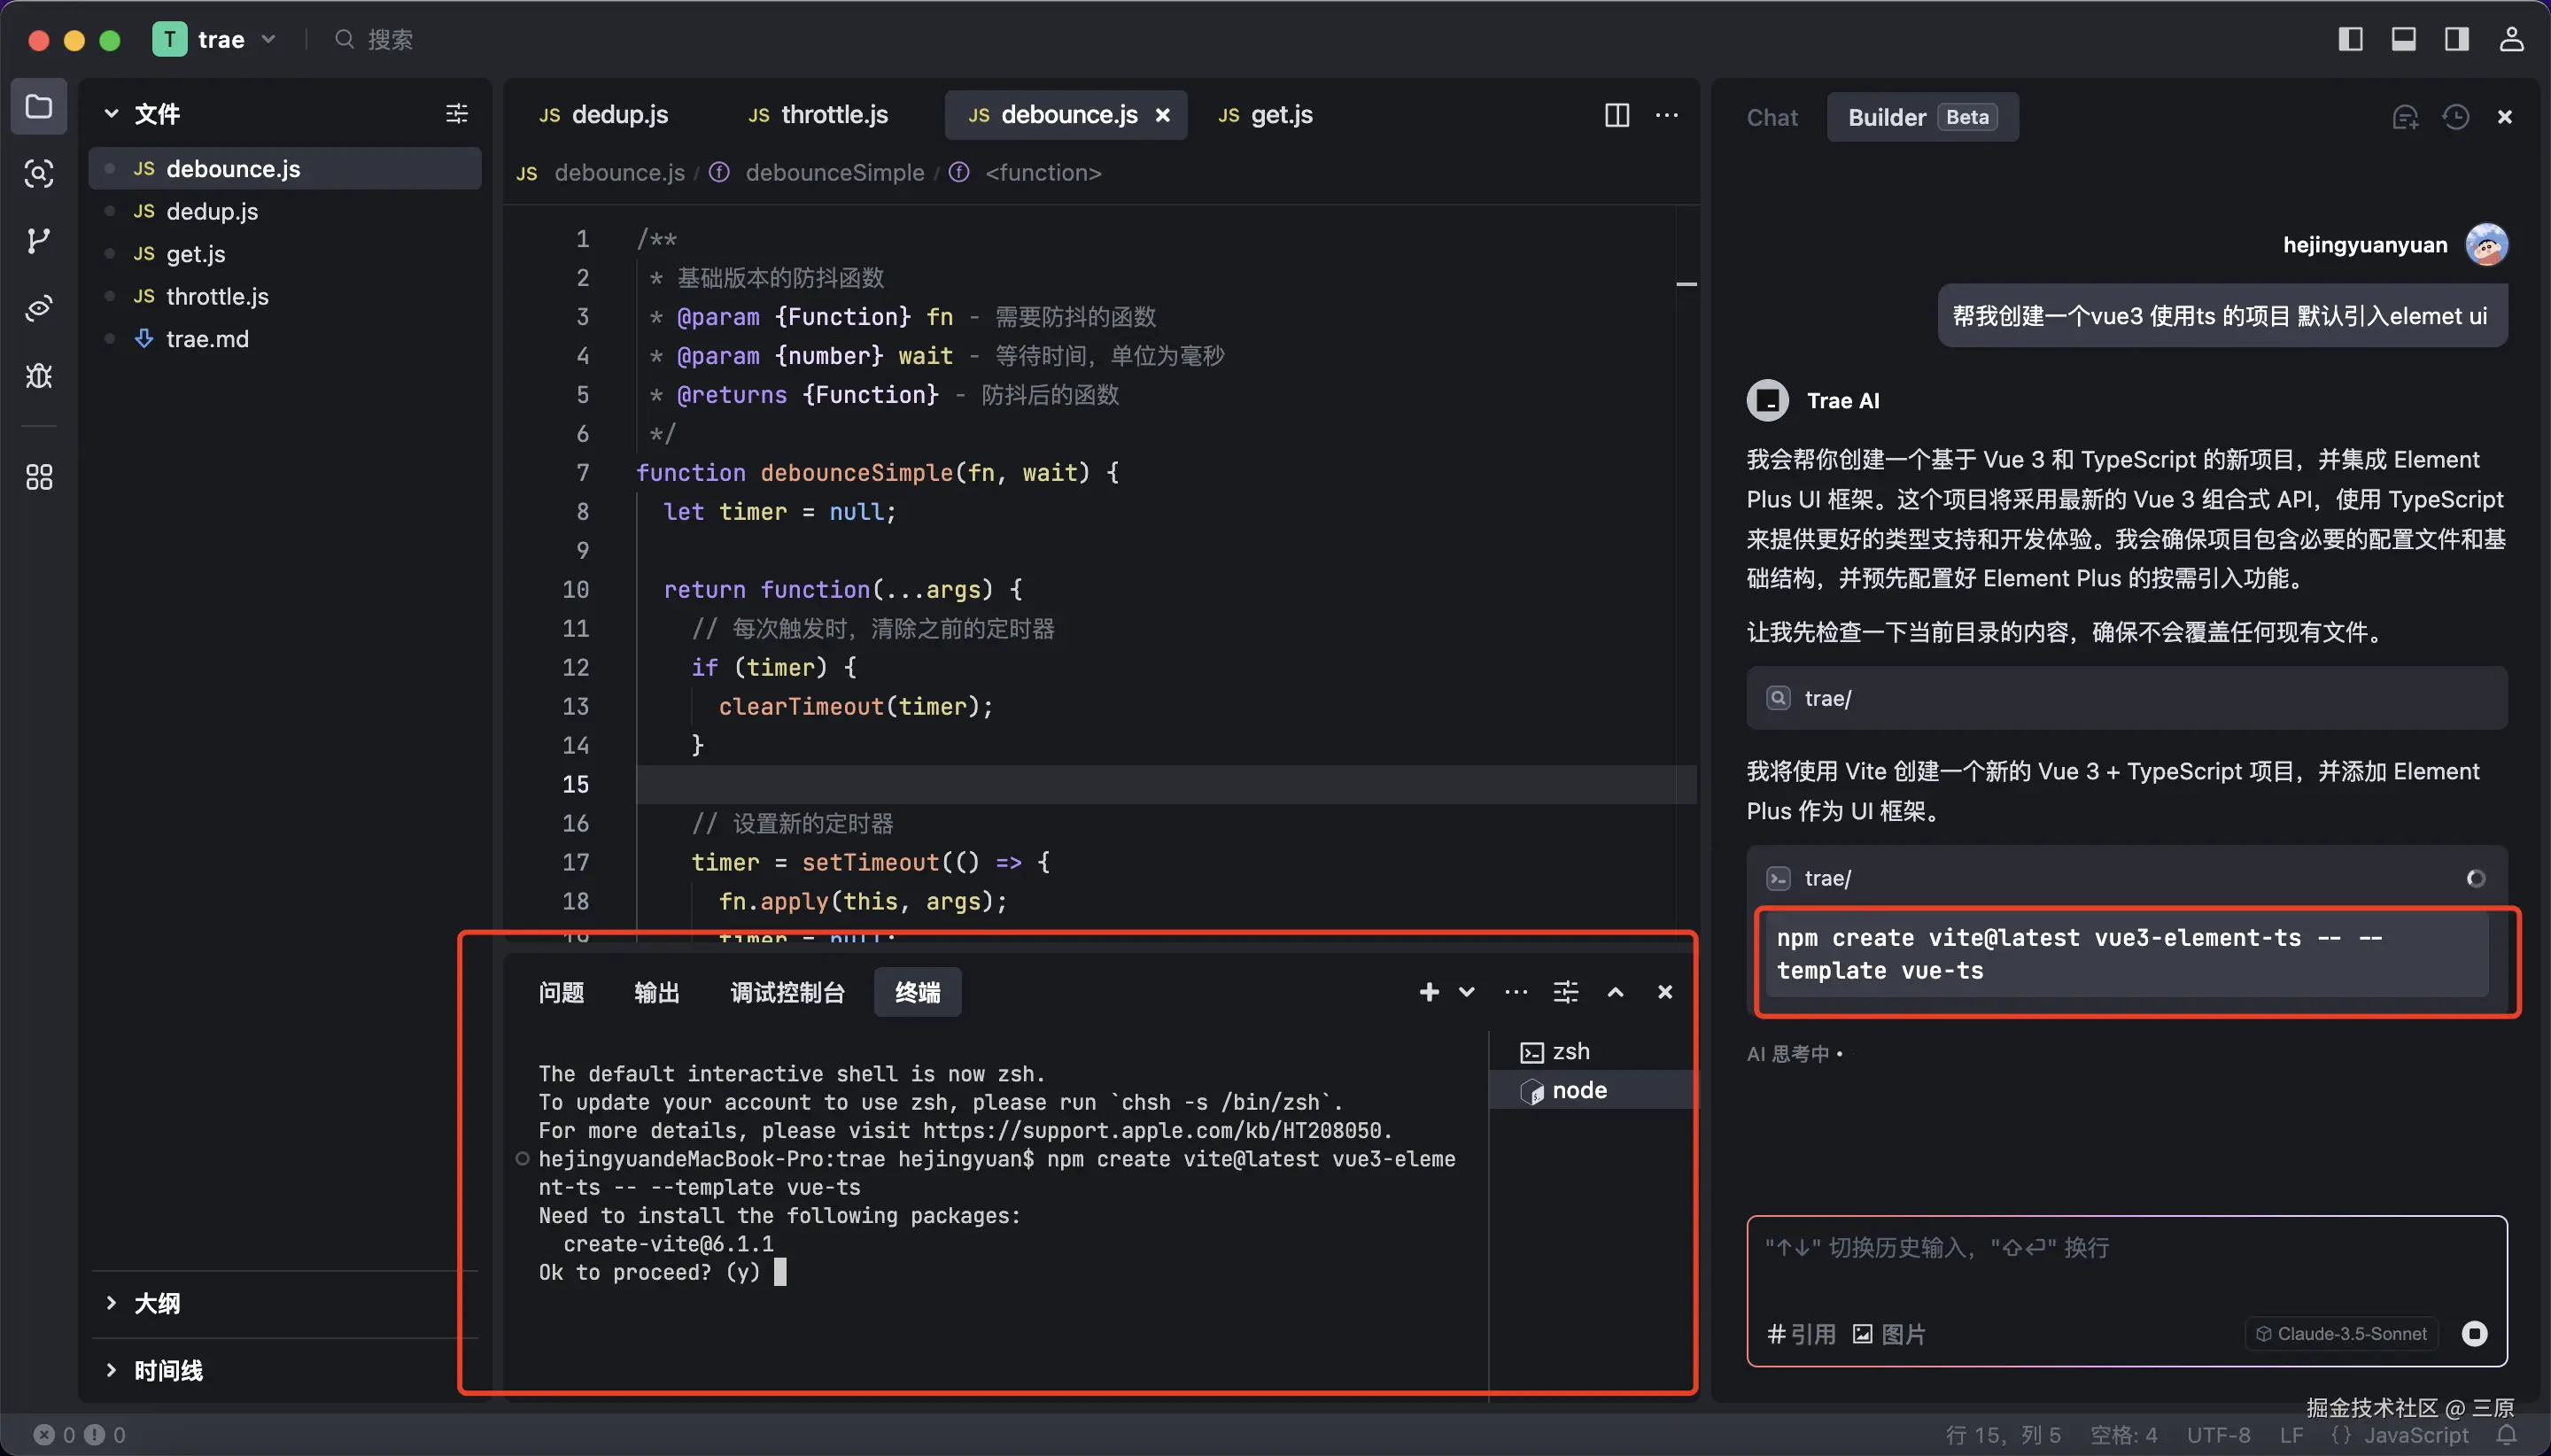The height and width of the screenshot is (1456, 2551).
Task: Toggle the right sidebar layout
Action: coord(2456,39)
